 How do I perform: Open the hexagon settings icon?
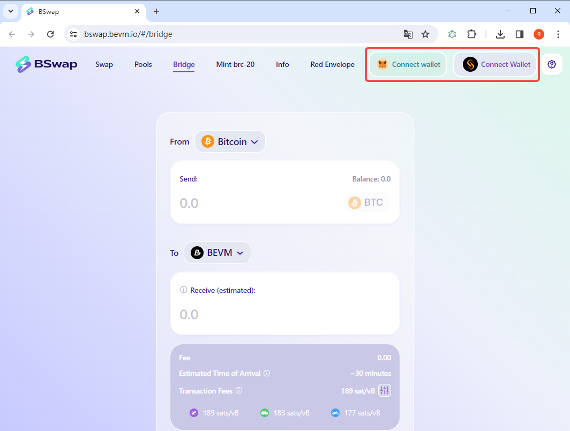click(x=552, y=64)
